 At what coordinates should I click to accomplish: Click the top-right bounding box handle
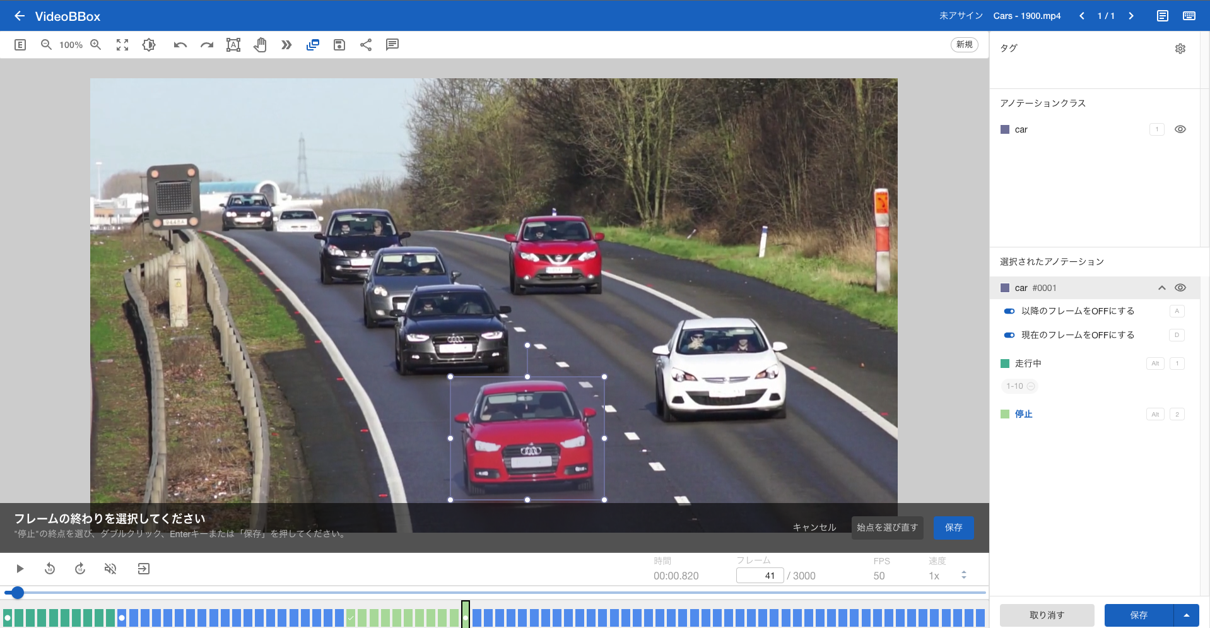(x=604, y=377)
